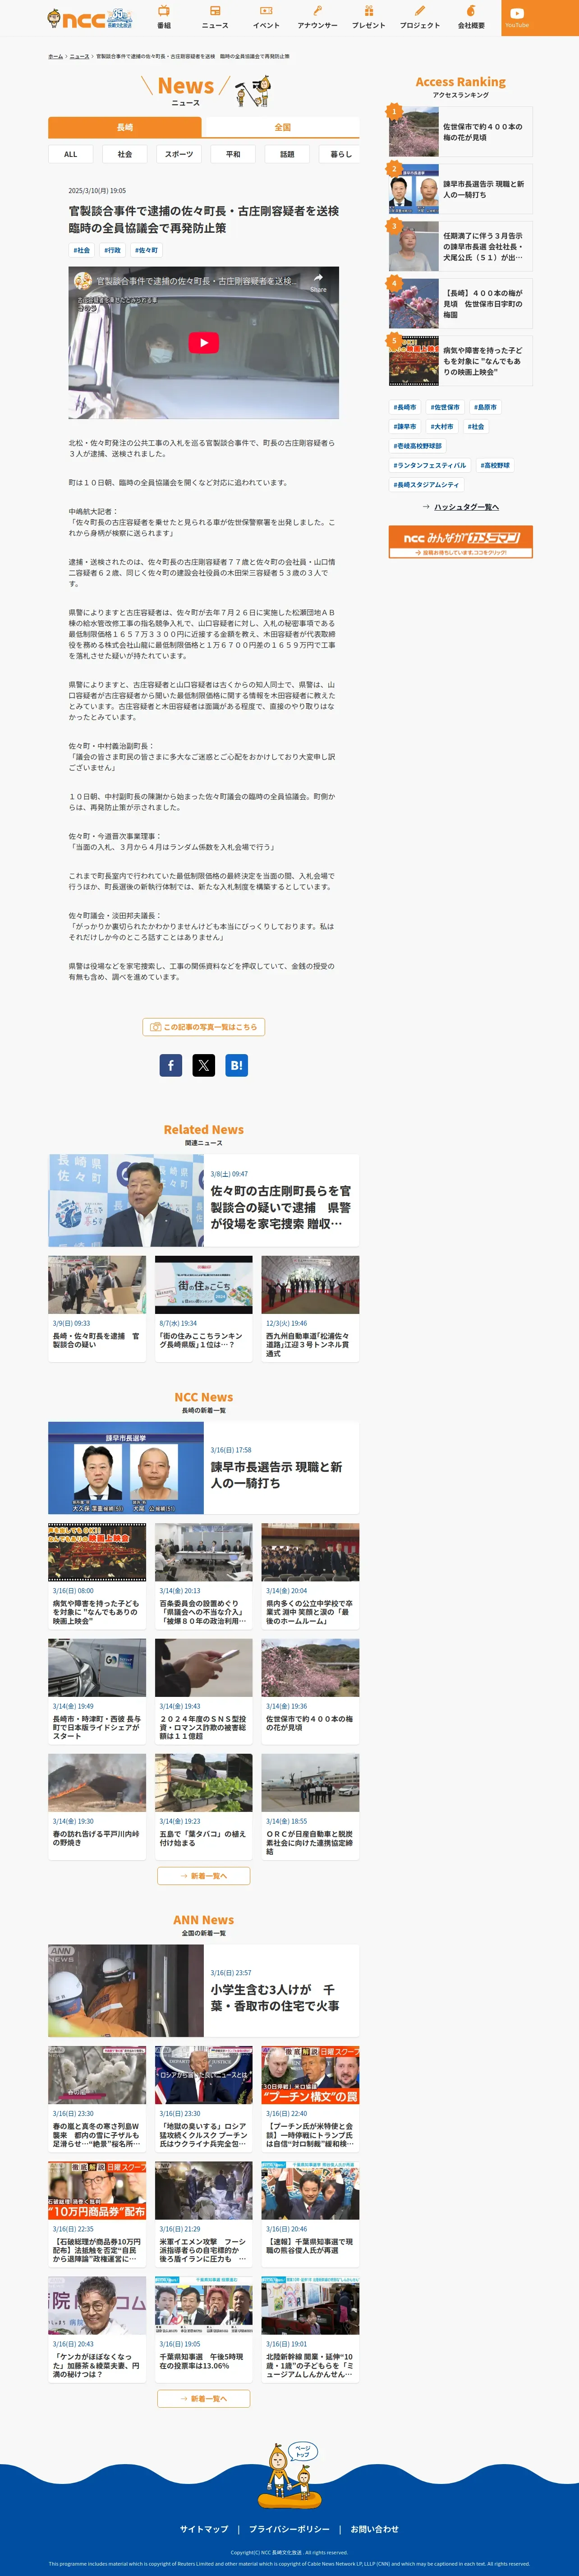579x2576 pixels.
Task: Select the スポーツ category filter
Action: 179,154
